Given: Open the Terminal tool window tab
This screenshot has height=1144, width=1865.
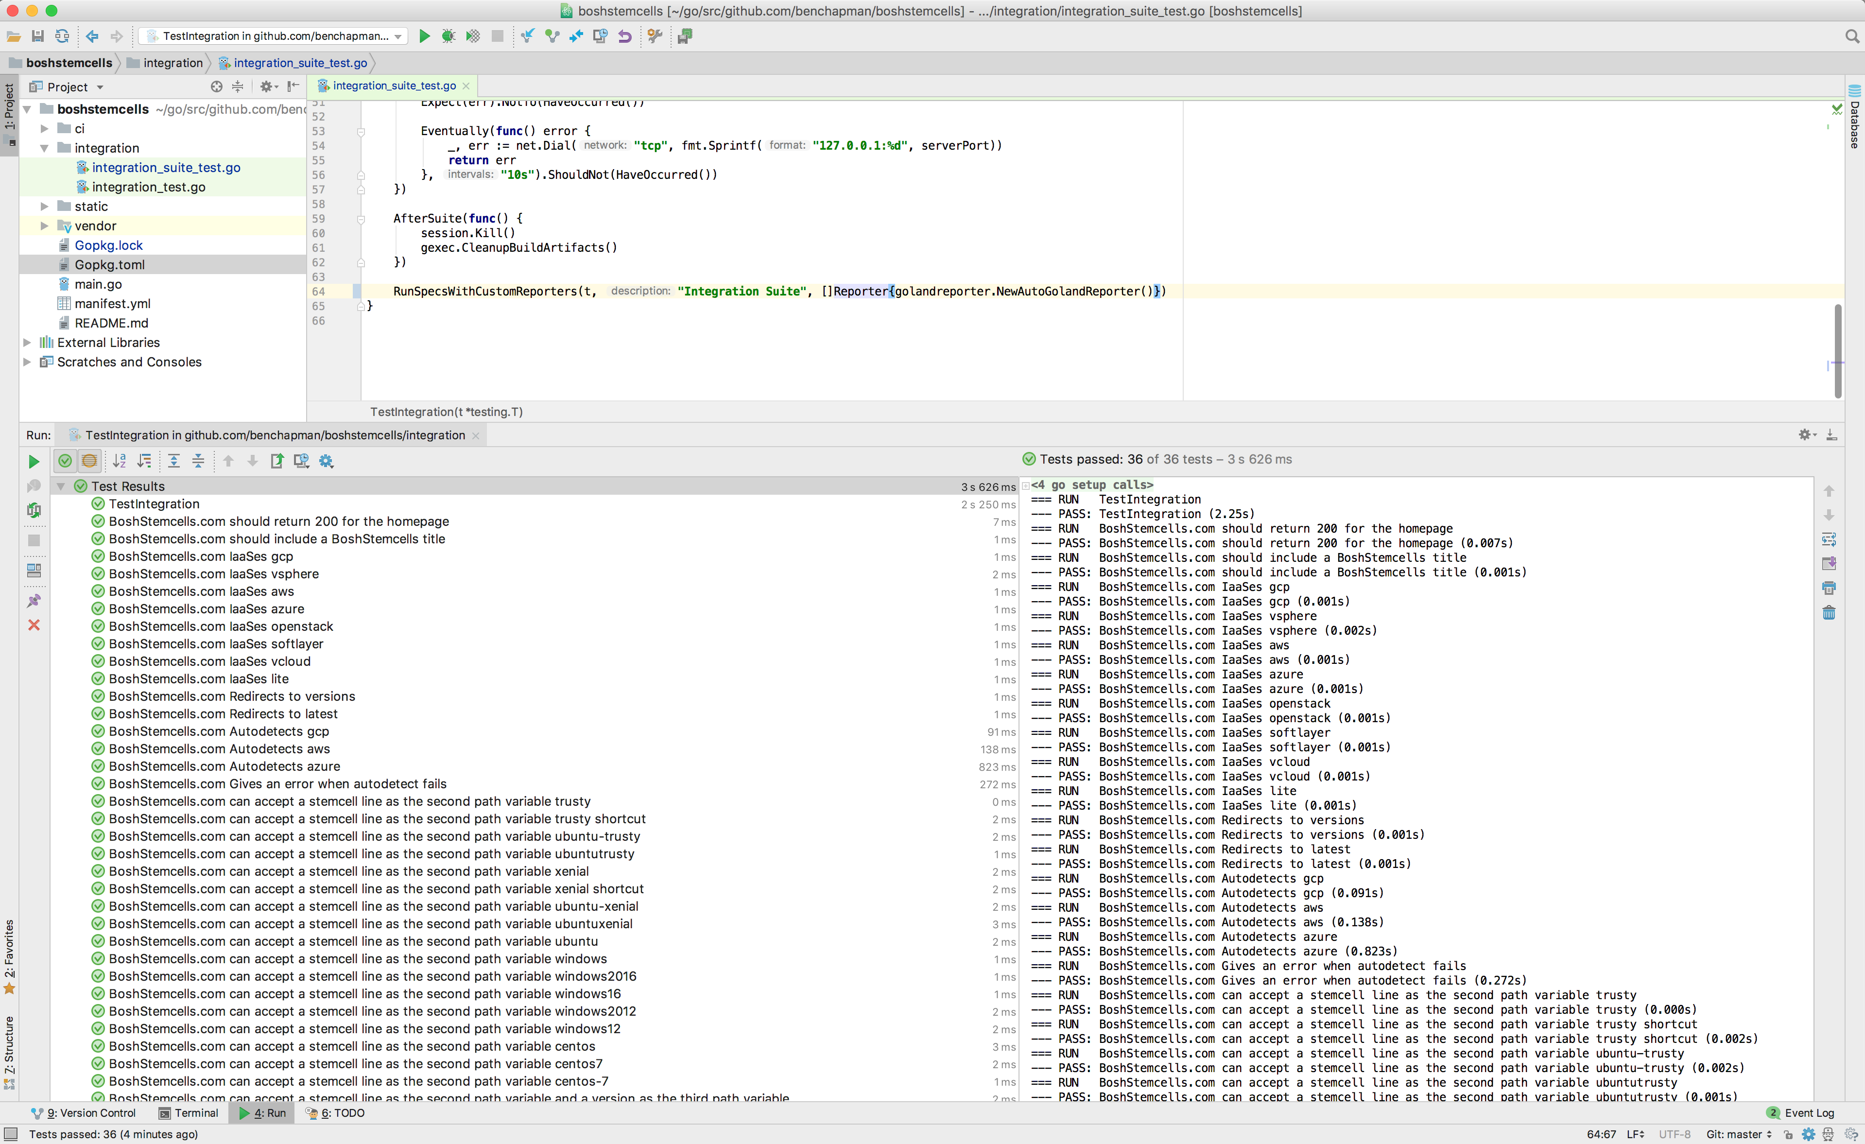Looking at the screenshot, I should point(189,1113).
